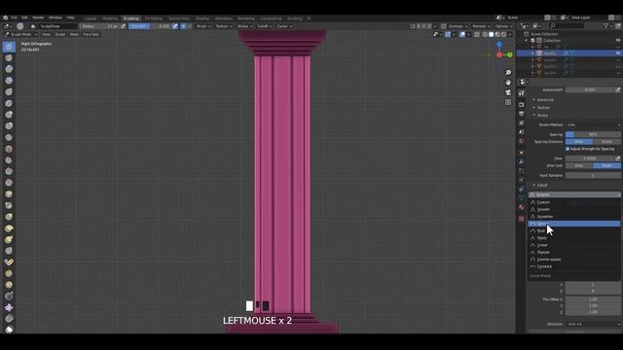Viewport: 623px width, 350px height.
Task: Switch to Layout workspace tab
Action: [91, 18]
